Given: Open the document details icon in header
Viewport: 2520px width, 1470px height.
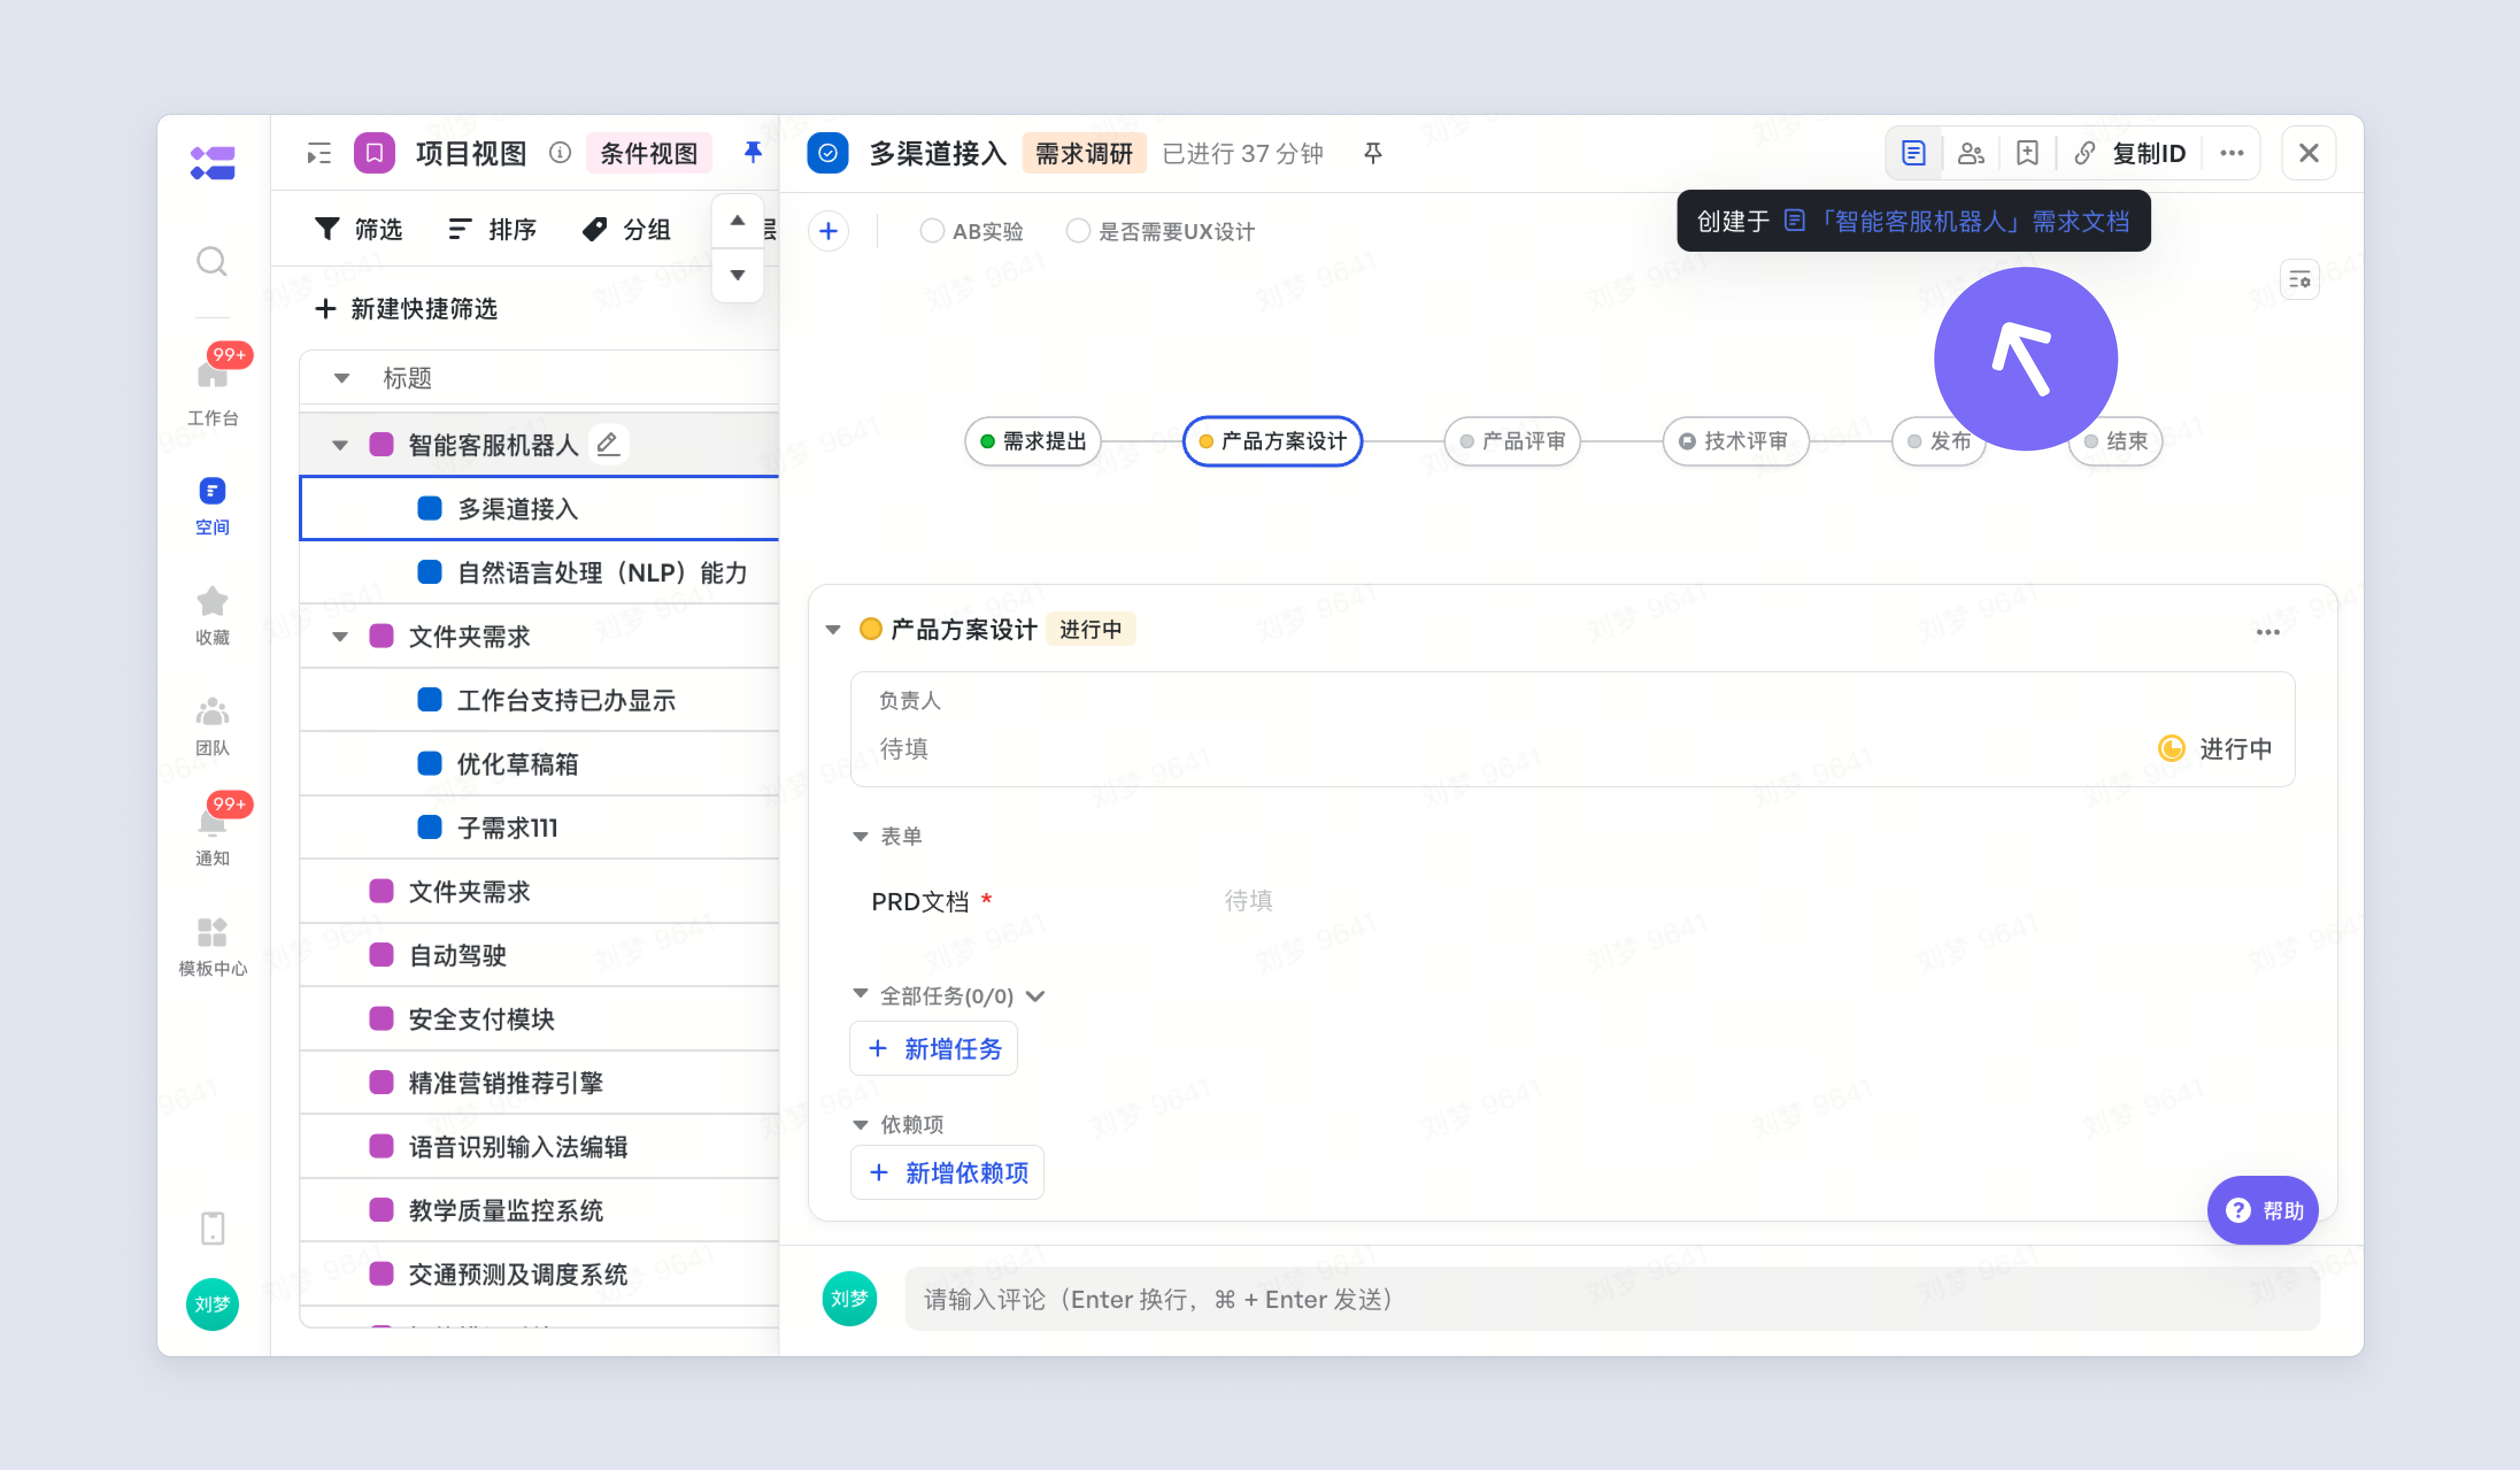Looking at the screenshot, I should click(x=1913, y=153).
